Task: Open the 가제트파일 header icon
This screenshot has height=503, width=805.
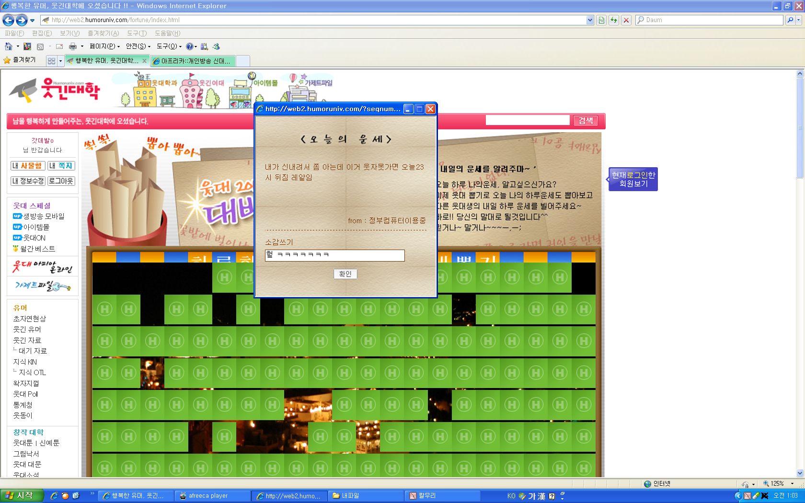Action: (x=309, y=87)
